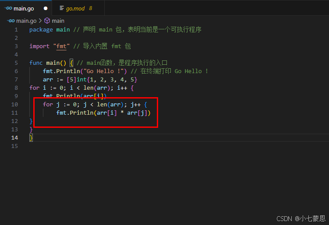
Task: Click the problem count badge 8 on go.mod
Action: (90, 8)
